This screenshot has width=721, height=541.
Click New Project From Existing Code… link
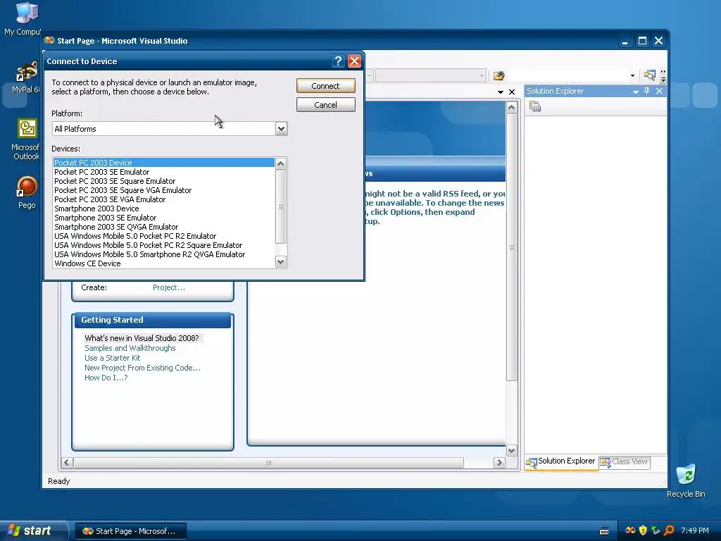pyautogui.click(x=142, y=368)
